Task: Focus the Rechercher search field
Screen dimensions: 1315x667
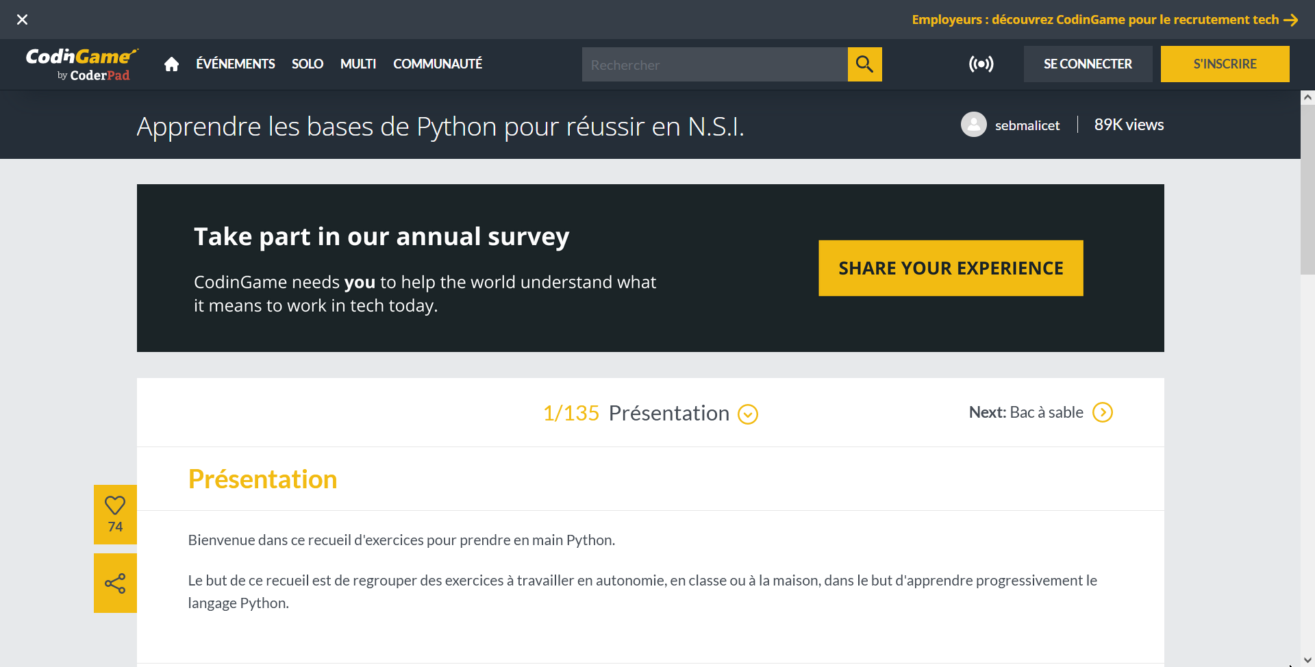Action: (714, 64)
